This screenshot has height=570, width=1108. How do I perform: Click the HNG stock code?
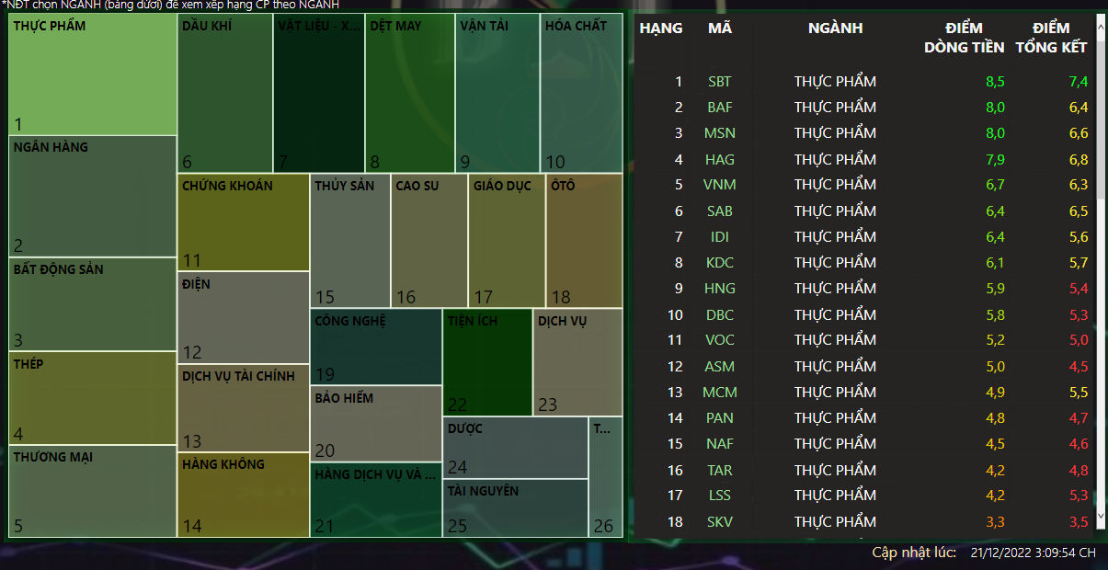tap(720, 289)
